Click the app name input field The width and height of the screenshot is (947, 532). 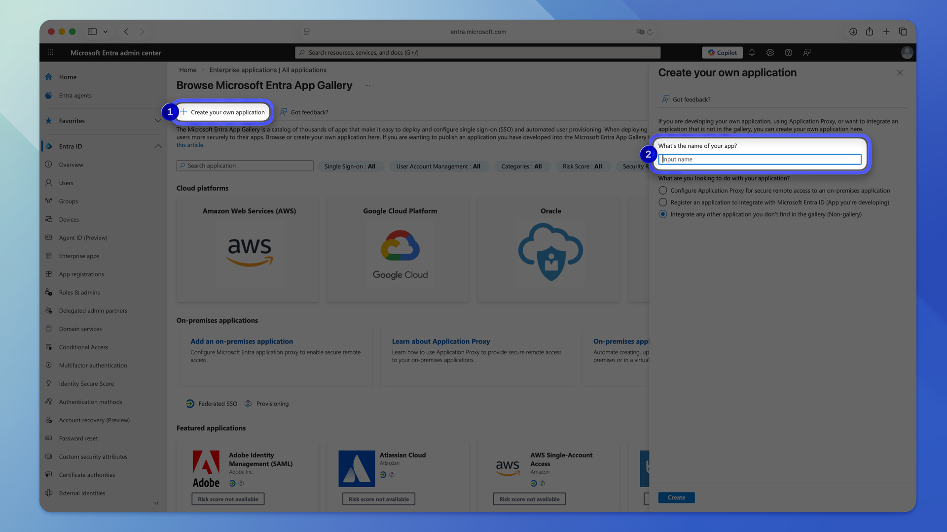[760, 159]
